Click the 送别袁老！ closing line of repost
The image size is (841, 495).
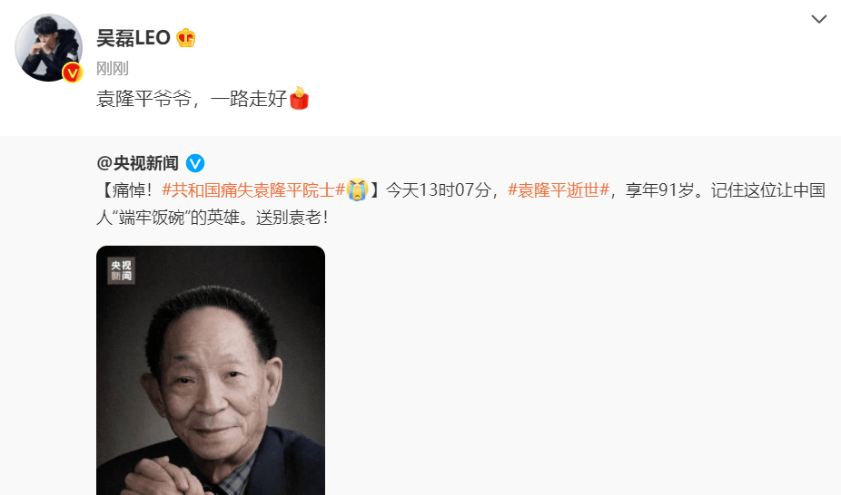click(x=292, y=218)
